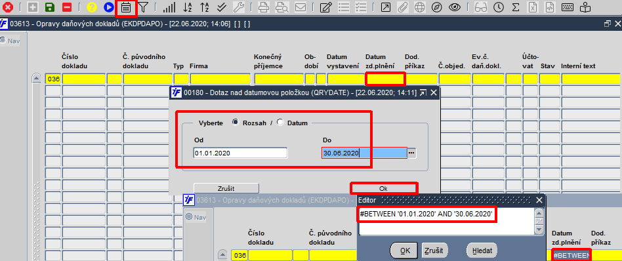
Task: Click the red minus delete record icon
Action: (66, 7)
